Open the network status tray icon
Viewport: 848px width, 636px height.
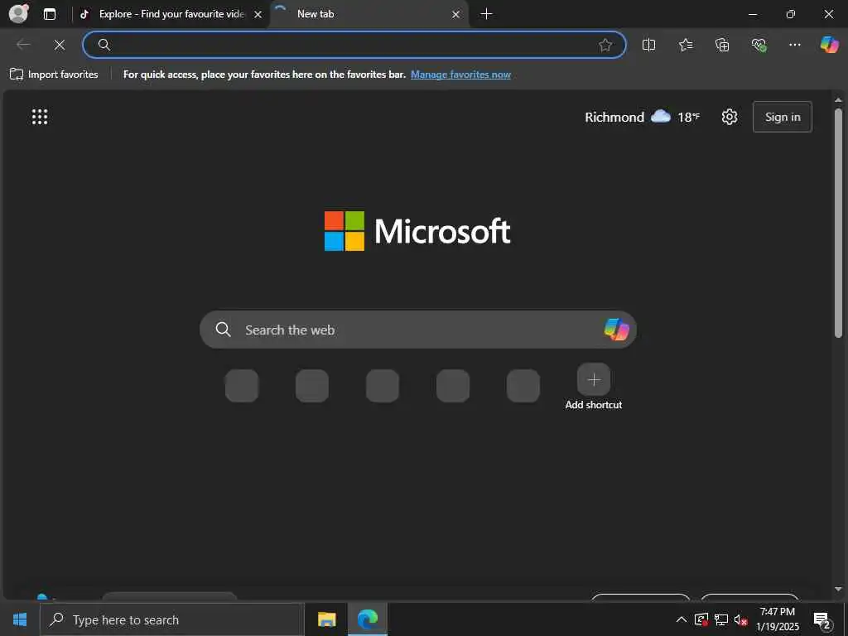click(x=721, y=619)
